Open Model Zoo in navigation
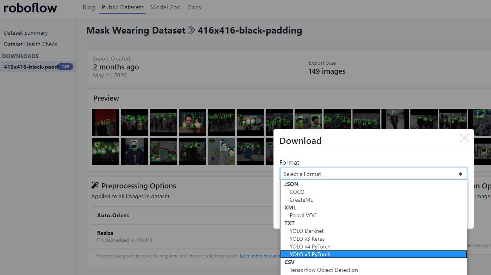 point(165,7)
